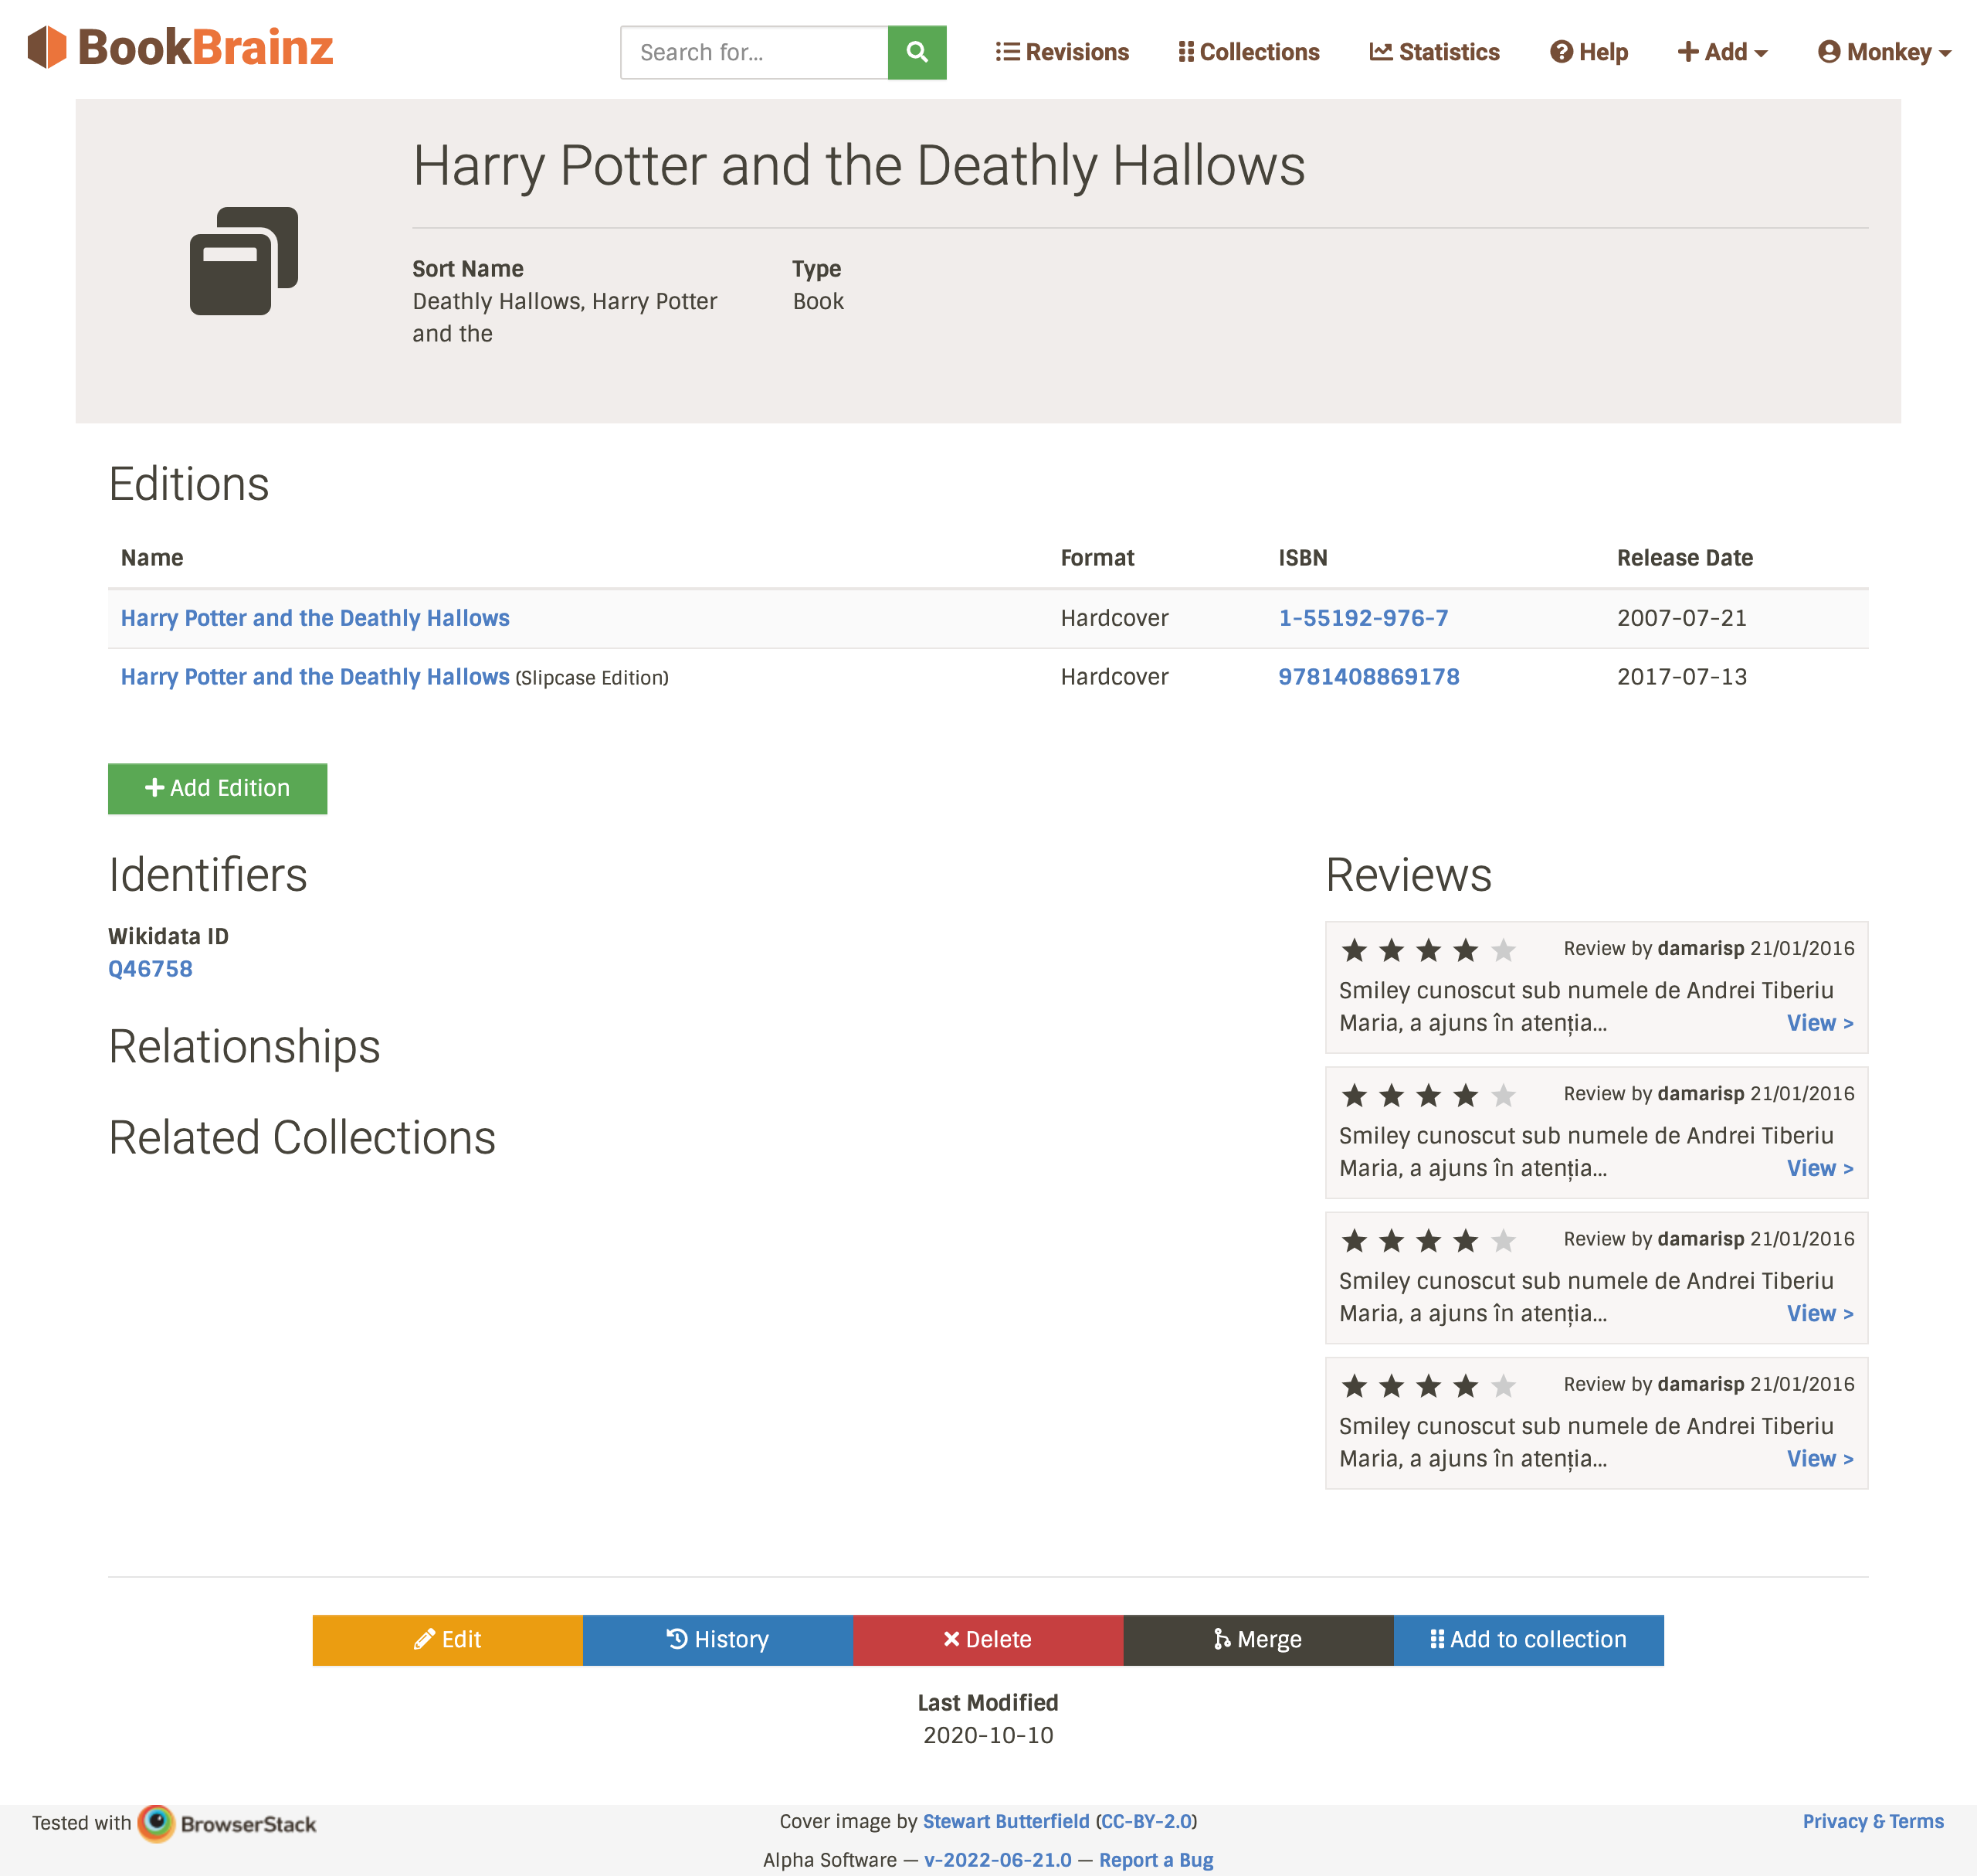The height and width of the screenshot is (1876, 1977).
Task: View the first damarisp review
Action: 1819,1023
